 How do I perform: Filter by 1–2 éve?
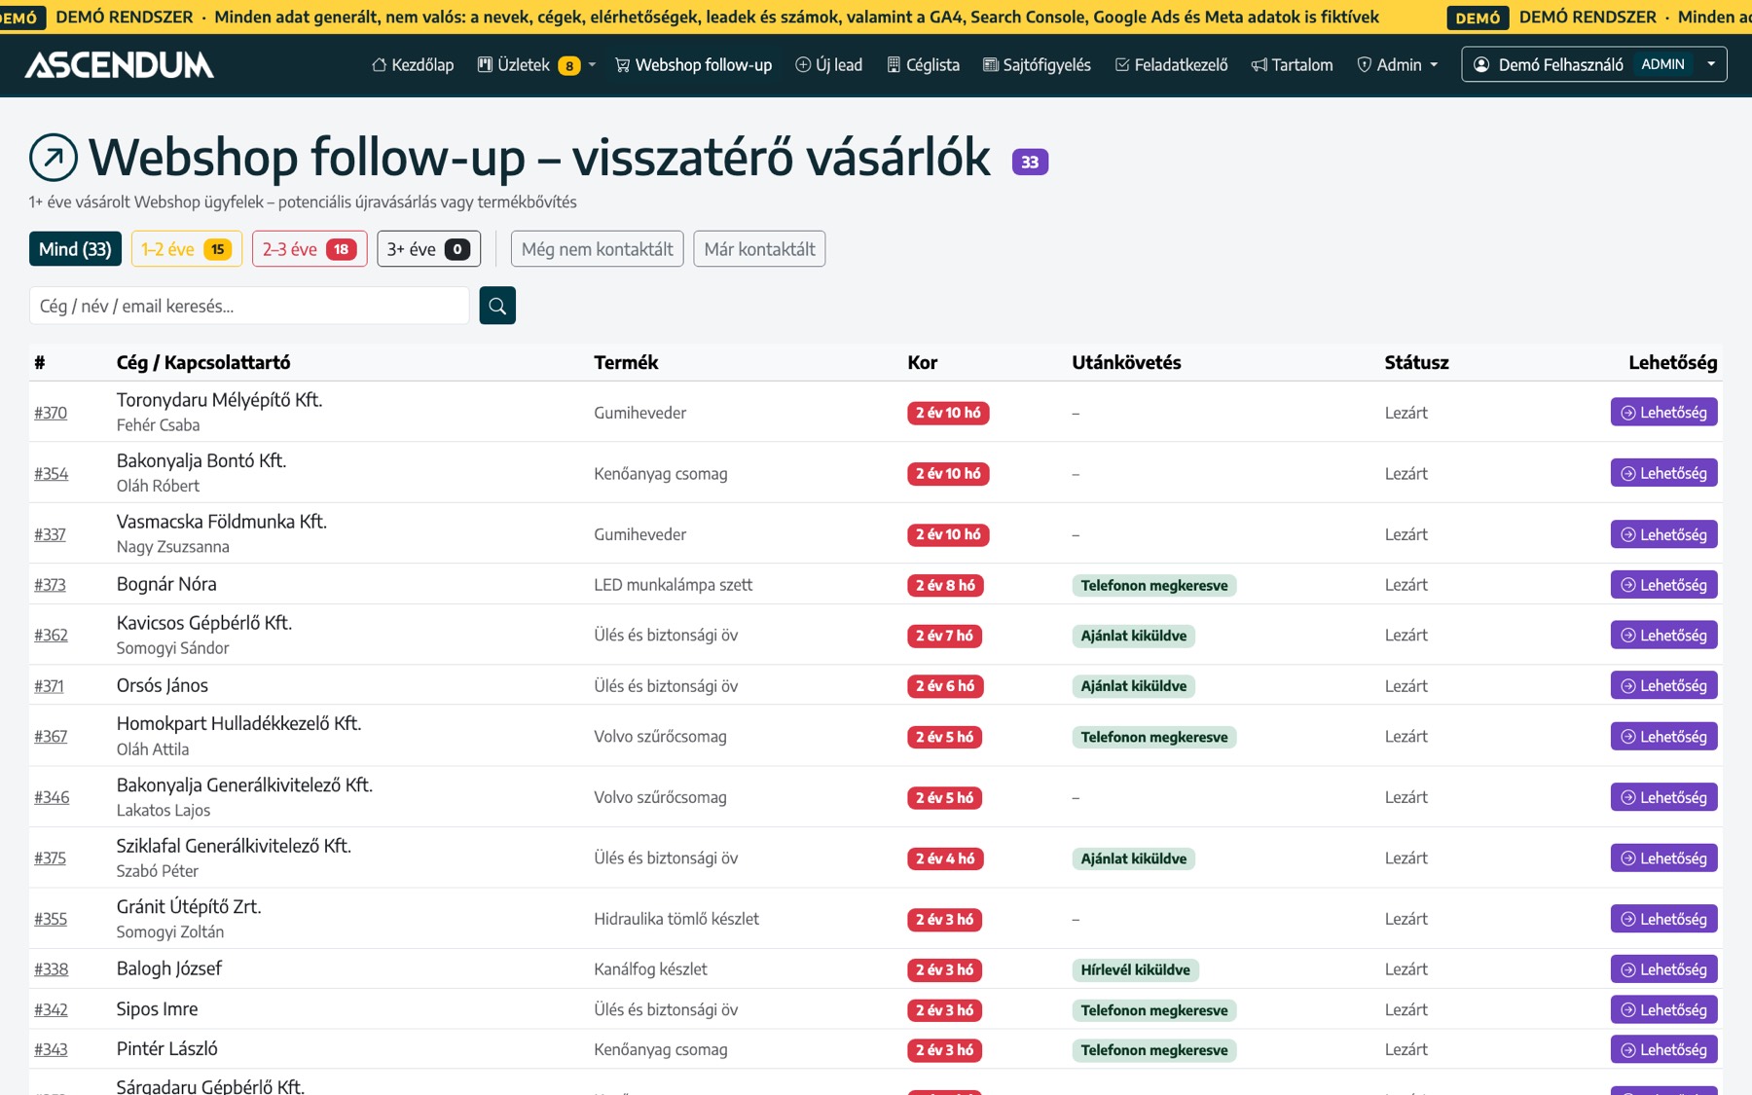187,249
